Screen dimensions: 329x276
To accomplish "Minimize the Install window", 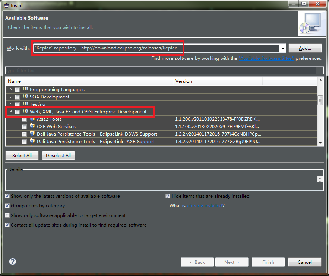I will pos(294,4).
